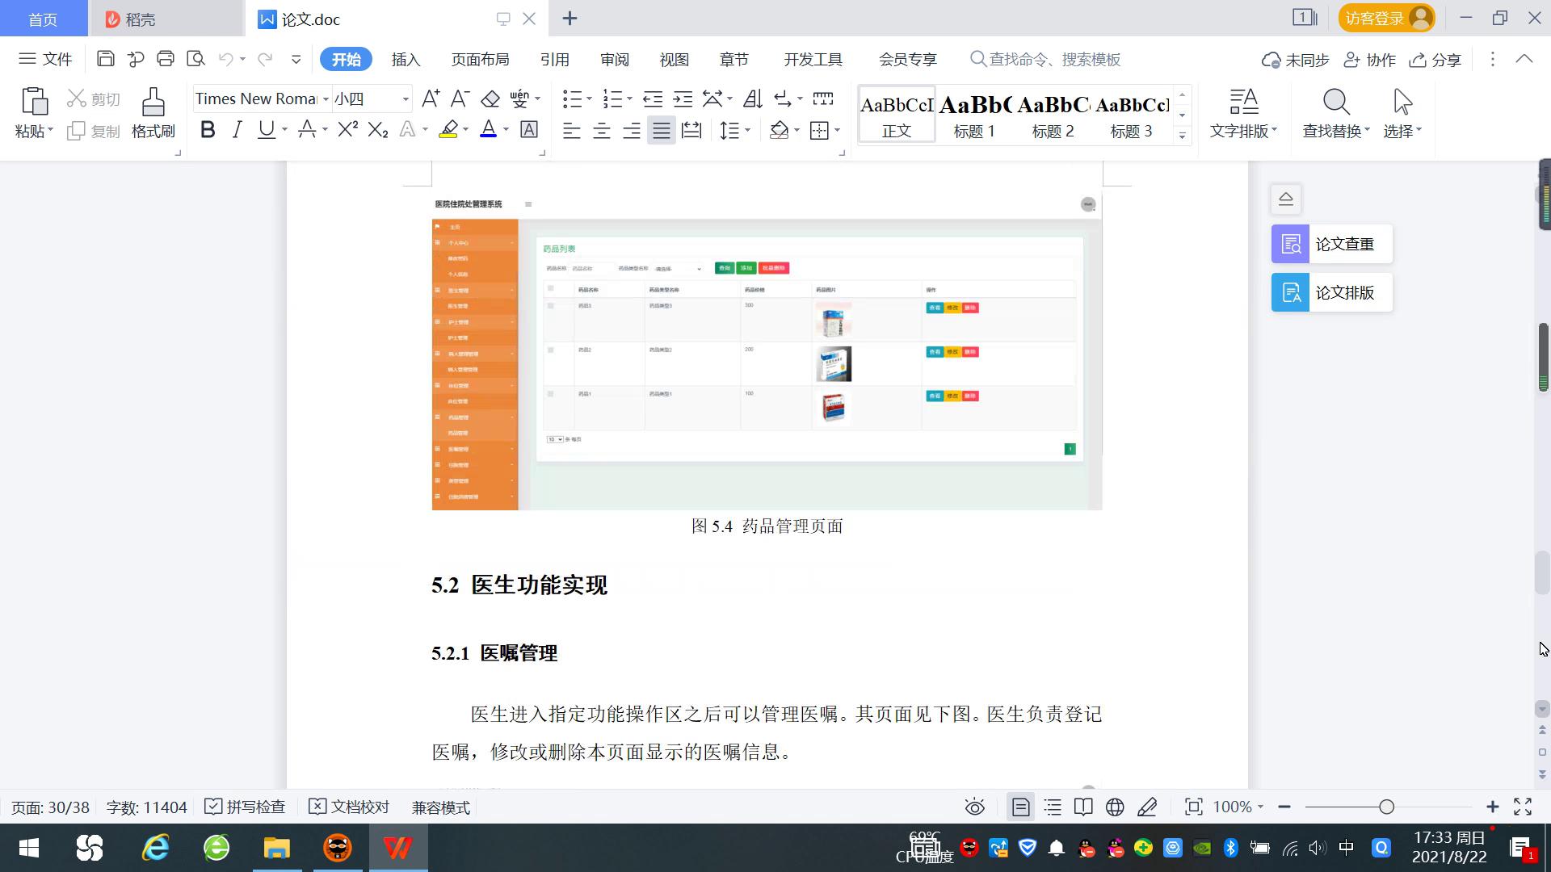Toggle bold formatting

[x=207, y=129]
